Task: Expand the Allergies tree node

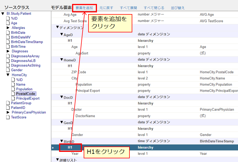Action: (8, 28)
